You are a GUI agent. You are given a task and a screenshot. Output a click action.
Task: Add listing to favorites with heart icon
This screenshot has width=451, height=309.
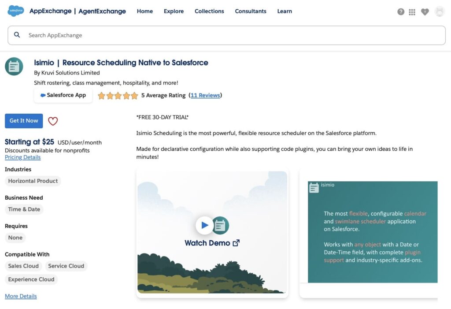point(53,121)
